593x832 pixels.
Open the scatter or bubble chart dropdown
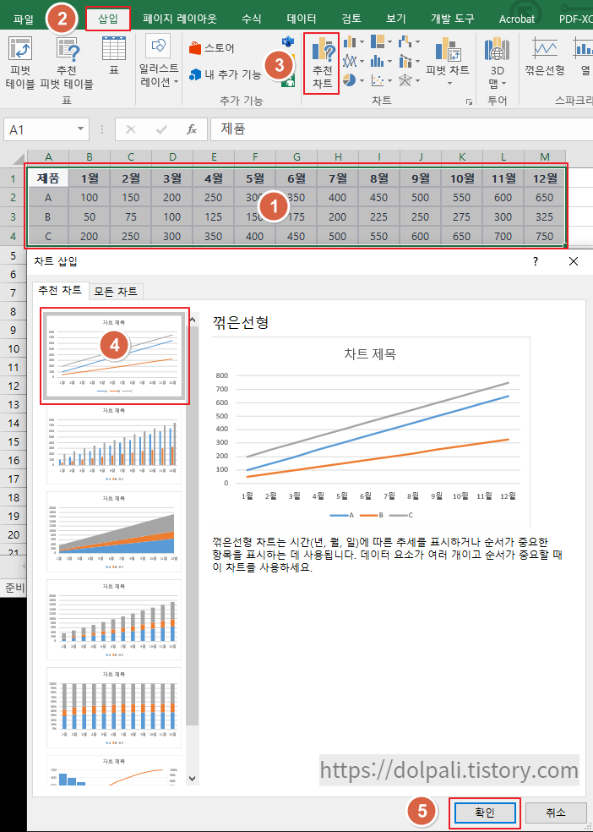[381, 80]
